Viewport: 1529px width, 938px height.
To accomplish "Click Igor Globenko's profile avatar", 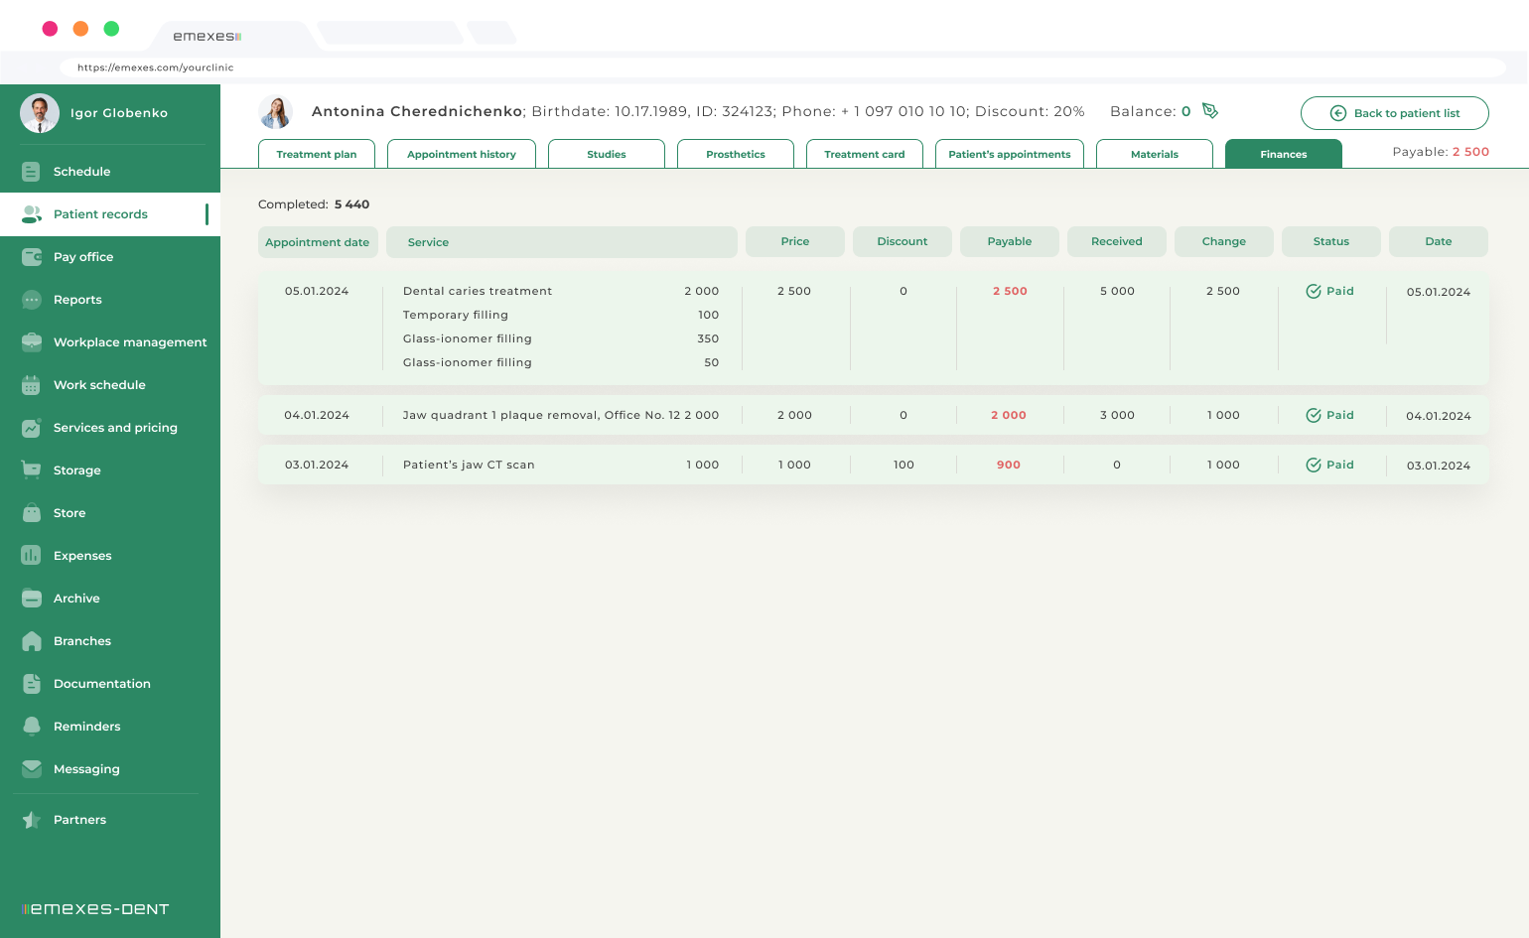I will pos(40,113).
